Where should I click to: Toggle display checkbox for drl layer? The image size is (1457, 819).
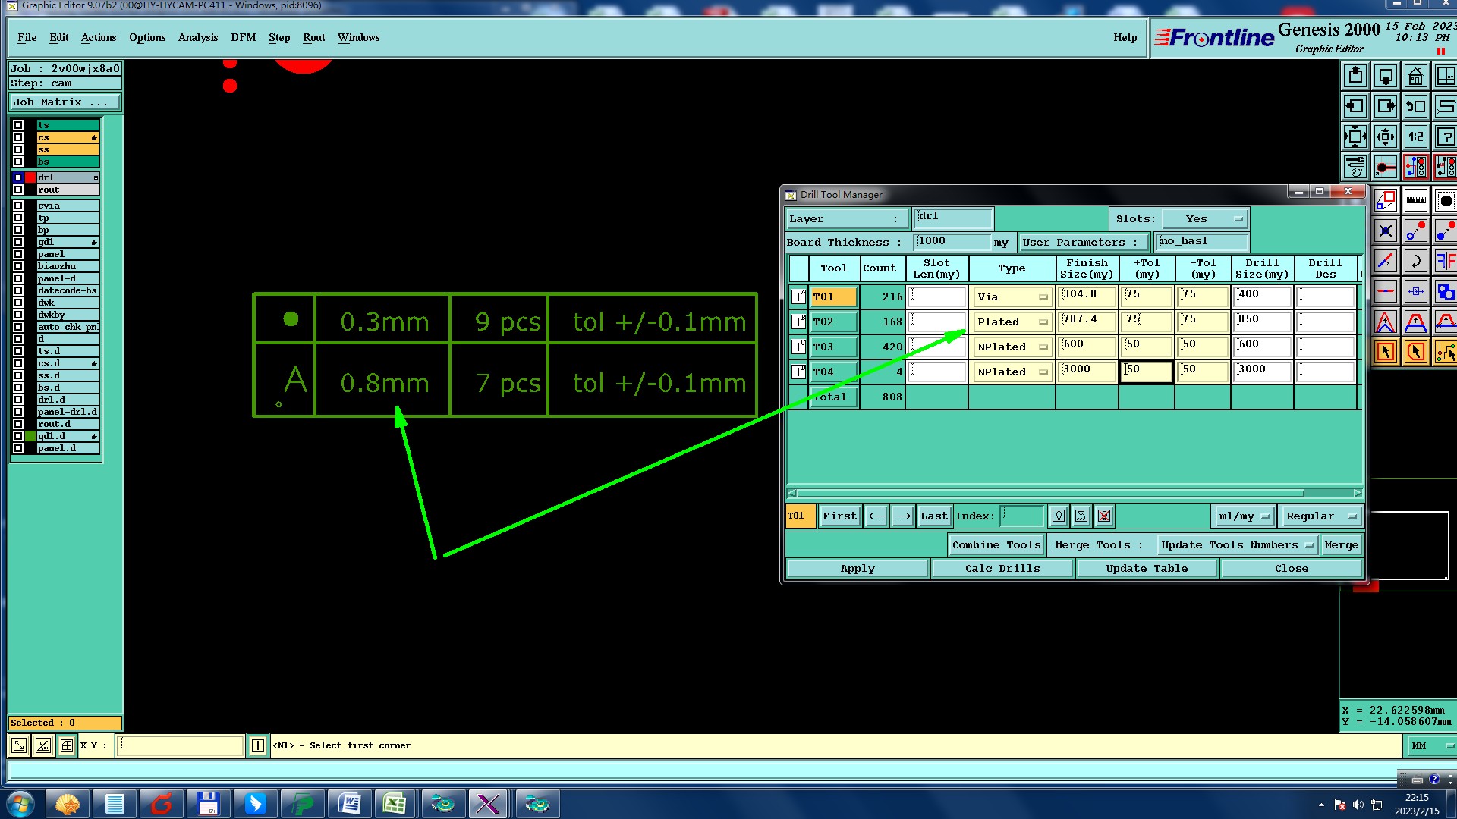pyautogui.click(x=18, y=177)
